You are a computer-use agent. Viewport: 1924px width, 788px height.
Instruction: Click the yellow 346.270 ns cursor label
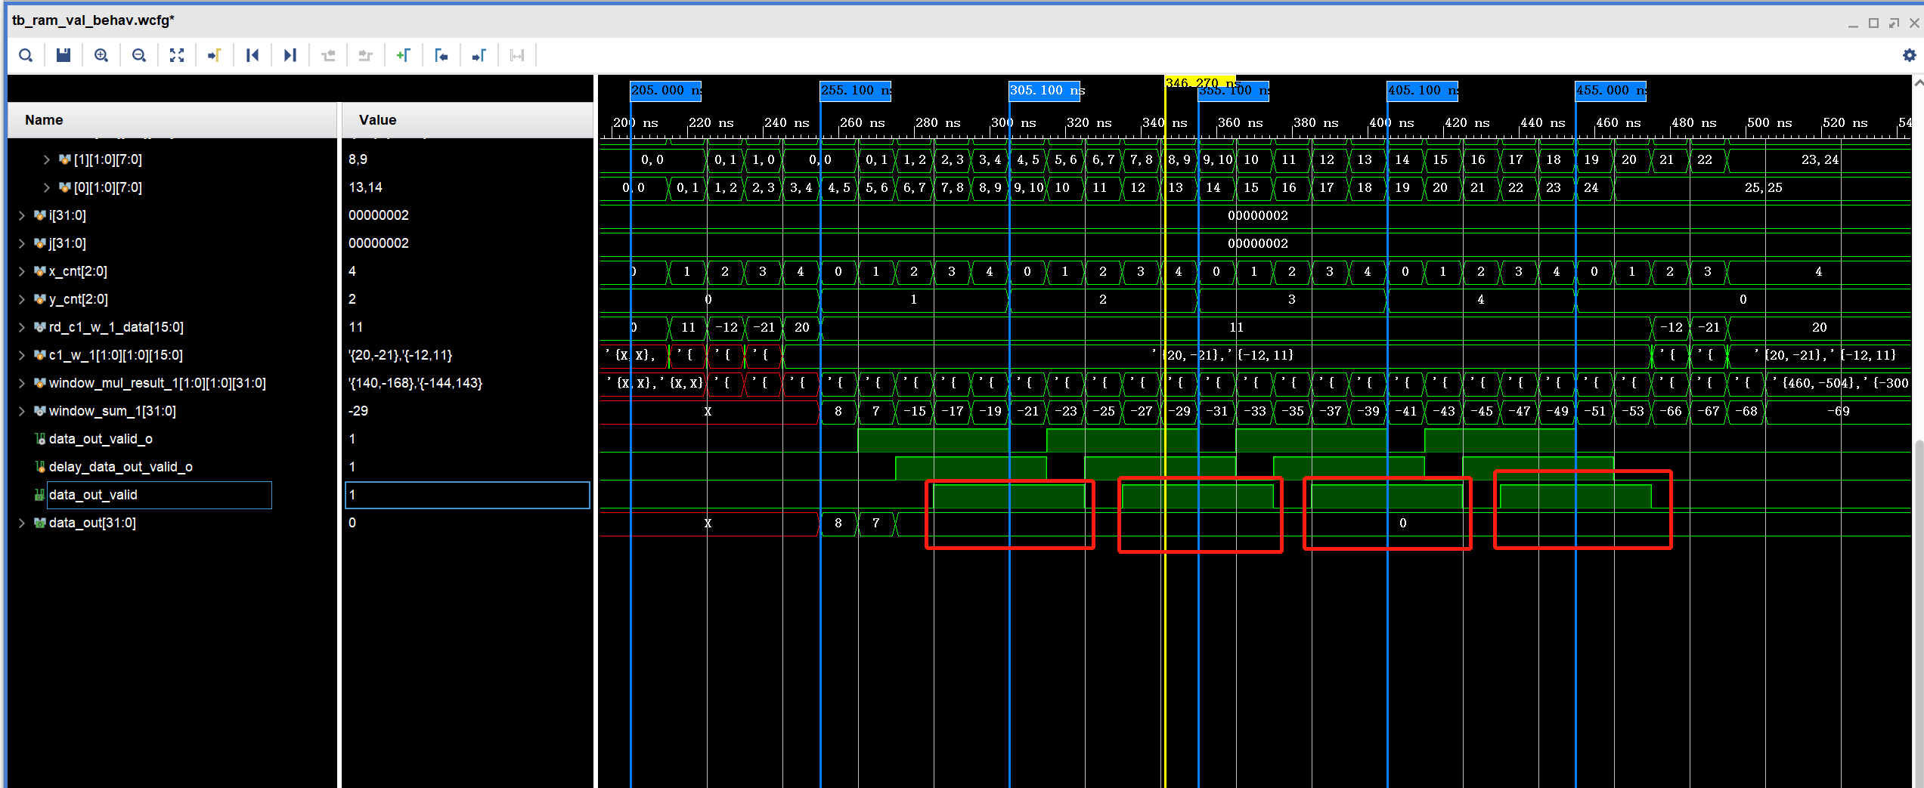(x=1200, y=82)
